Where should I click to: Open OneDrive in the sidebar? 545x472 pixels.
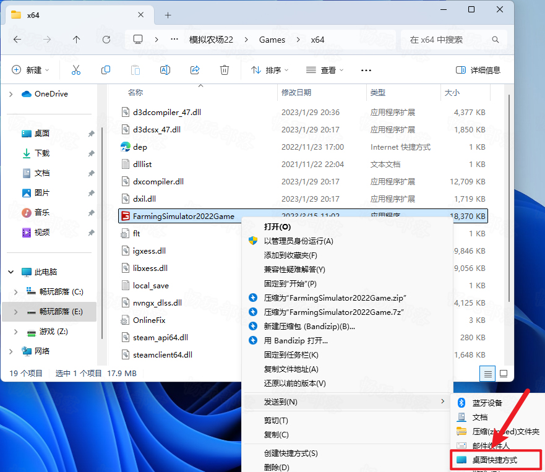45,94
